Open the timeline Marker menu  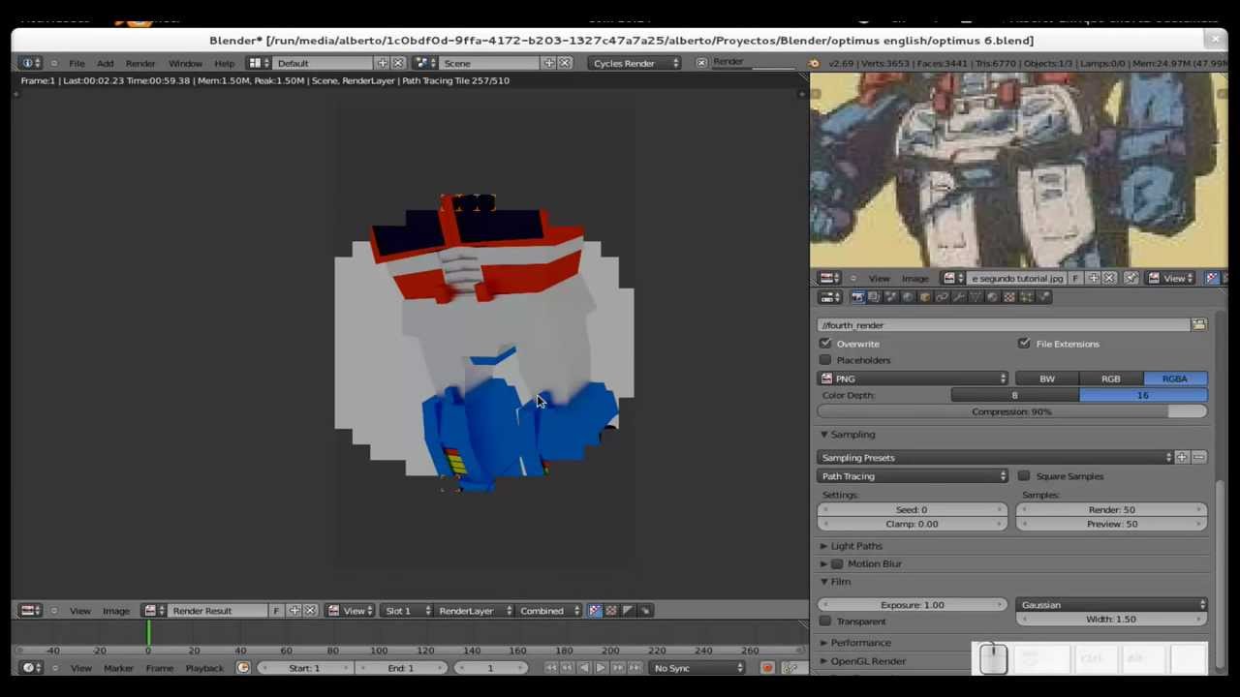click(118, 668)
